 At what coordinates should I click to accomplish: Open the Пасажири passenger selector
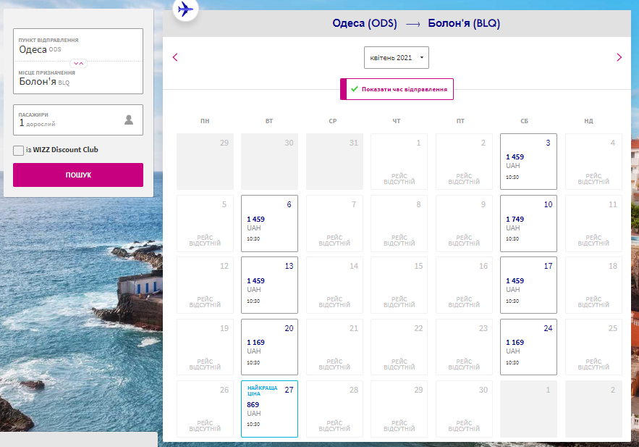[78, 120]
